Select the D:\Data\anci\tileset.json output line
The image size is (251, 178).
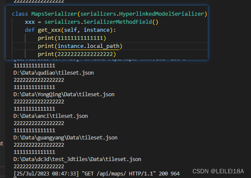51,116
